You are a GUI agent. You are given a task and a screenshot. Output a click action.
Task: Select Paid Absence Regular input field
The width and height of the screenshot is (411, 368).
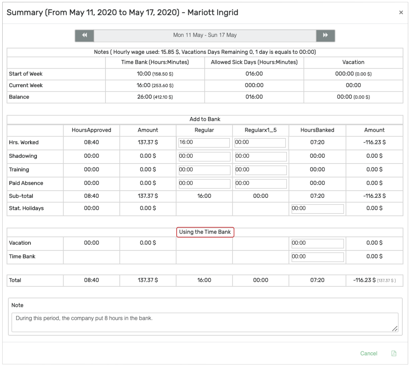coord(204,183)
